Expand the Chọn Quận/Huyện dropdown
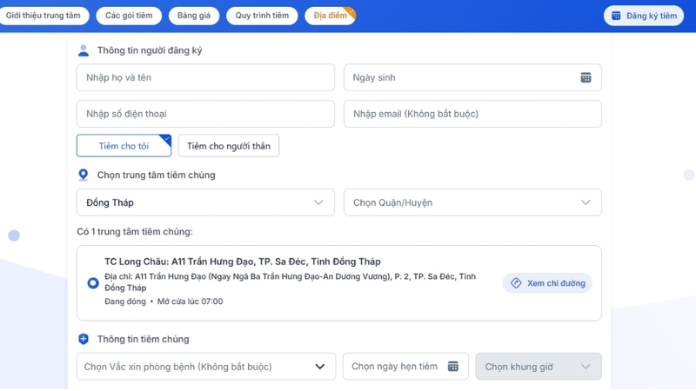The width and height of the screenshot is (696, 391). tap(472, 202)
